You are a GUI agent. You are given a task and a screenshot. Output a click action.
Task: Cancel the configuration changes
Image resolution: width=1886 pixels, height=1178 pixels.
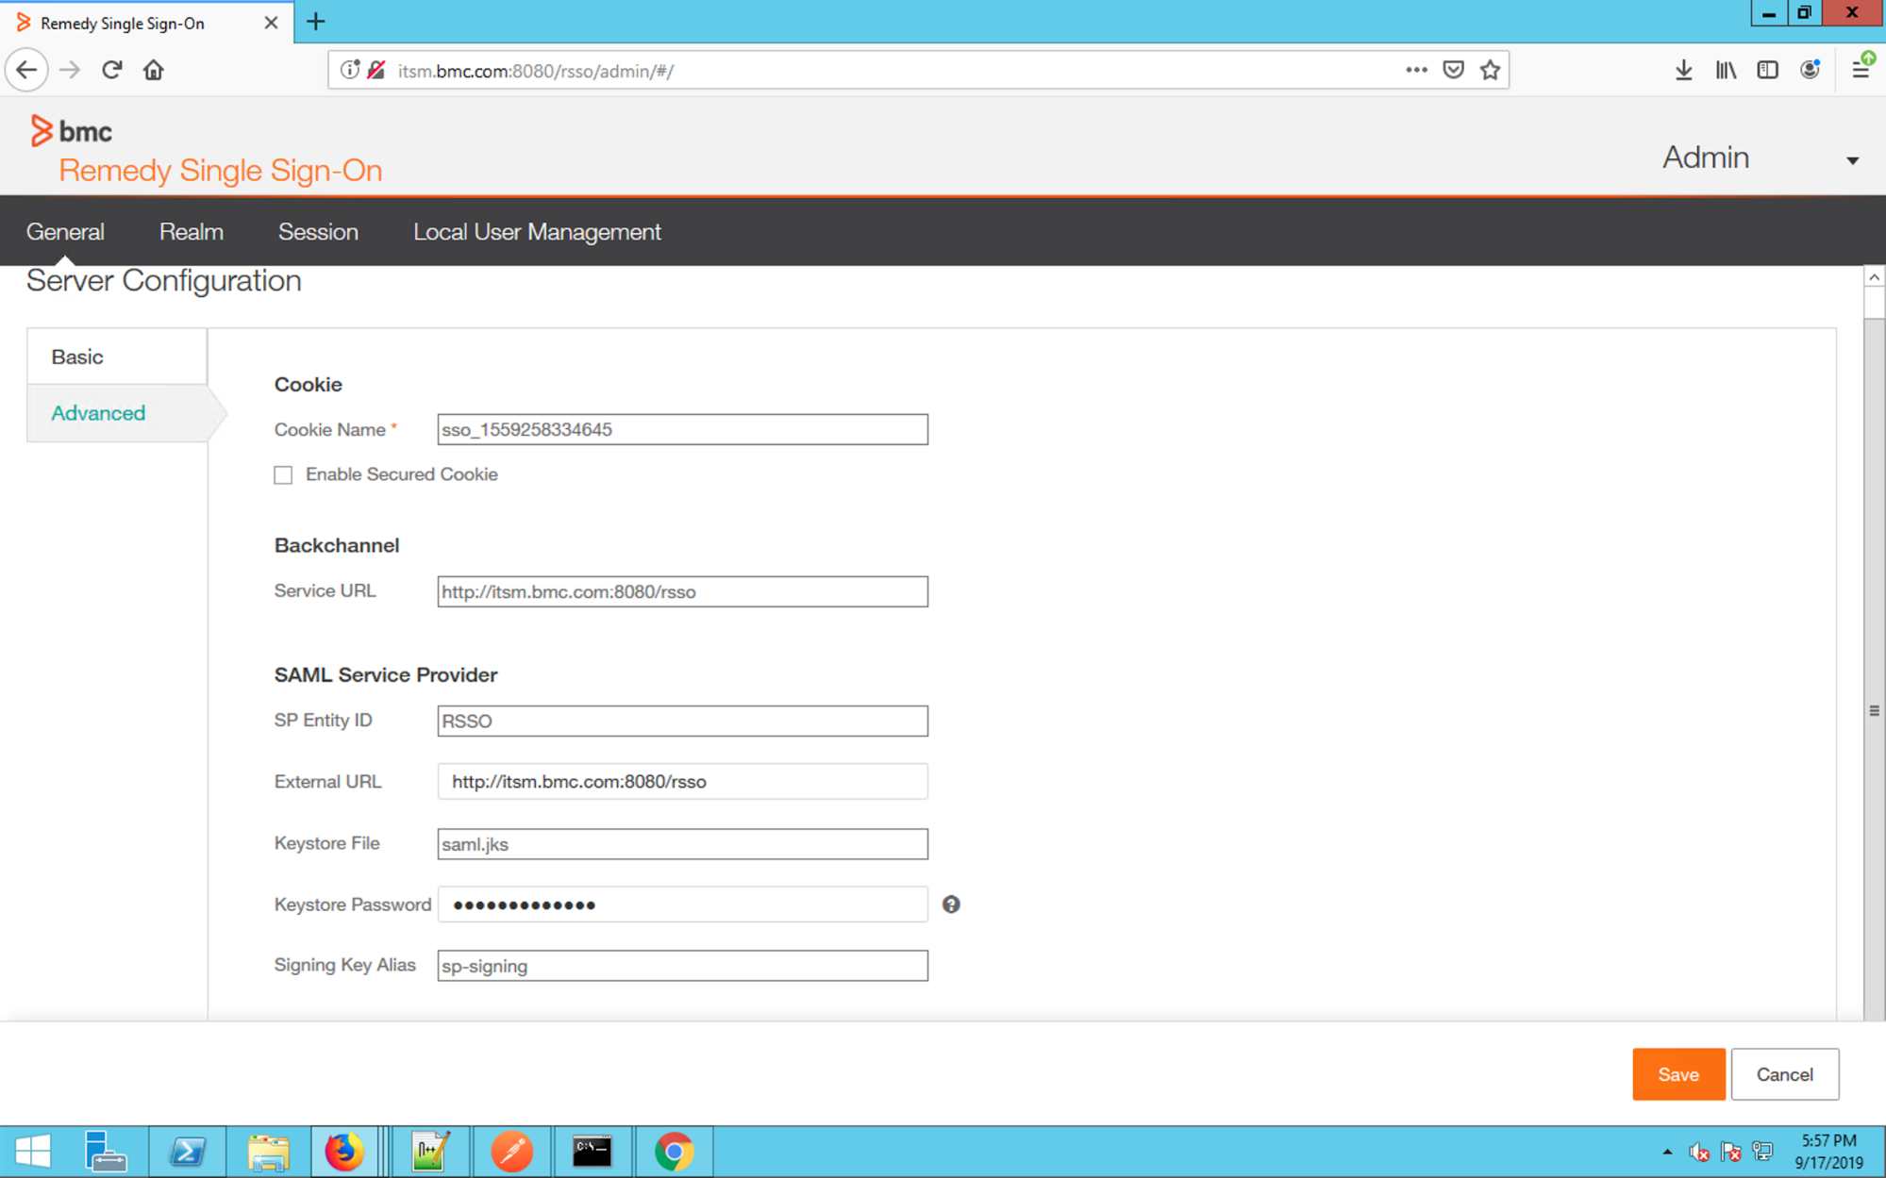tap(1784, 1074)
